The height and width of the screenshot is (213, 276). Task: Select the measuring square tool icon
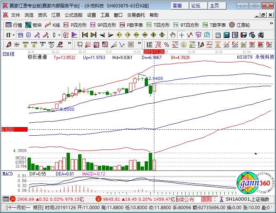[80, 45]
